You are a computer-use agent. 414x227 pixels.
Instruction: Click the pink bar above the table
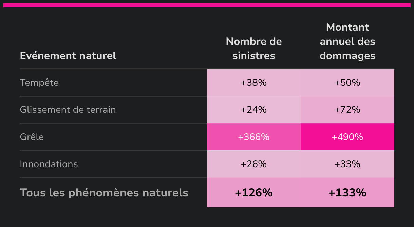207,5
